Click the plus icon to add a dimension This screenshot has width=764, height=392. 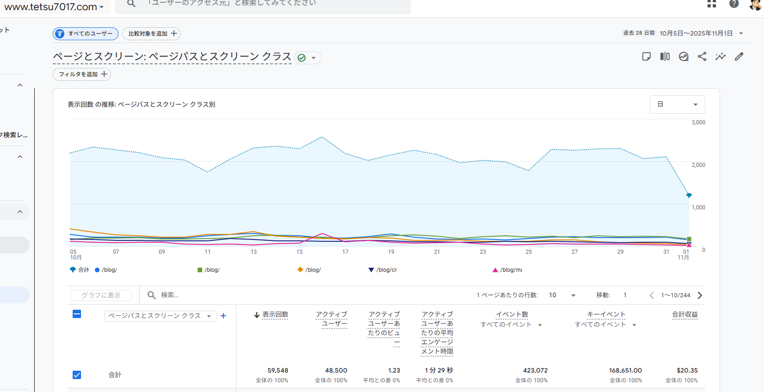click(x=224, y=316)
